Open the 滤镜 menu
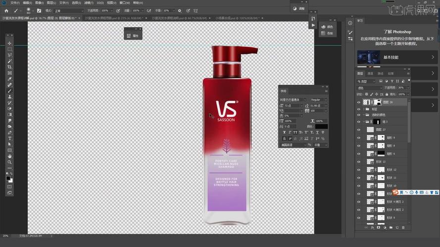The width and height of the screenshot is (440, 247). pos(88,2)
